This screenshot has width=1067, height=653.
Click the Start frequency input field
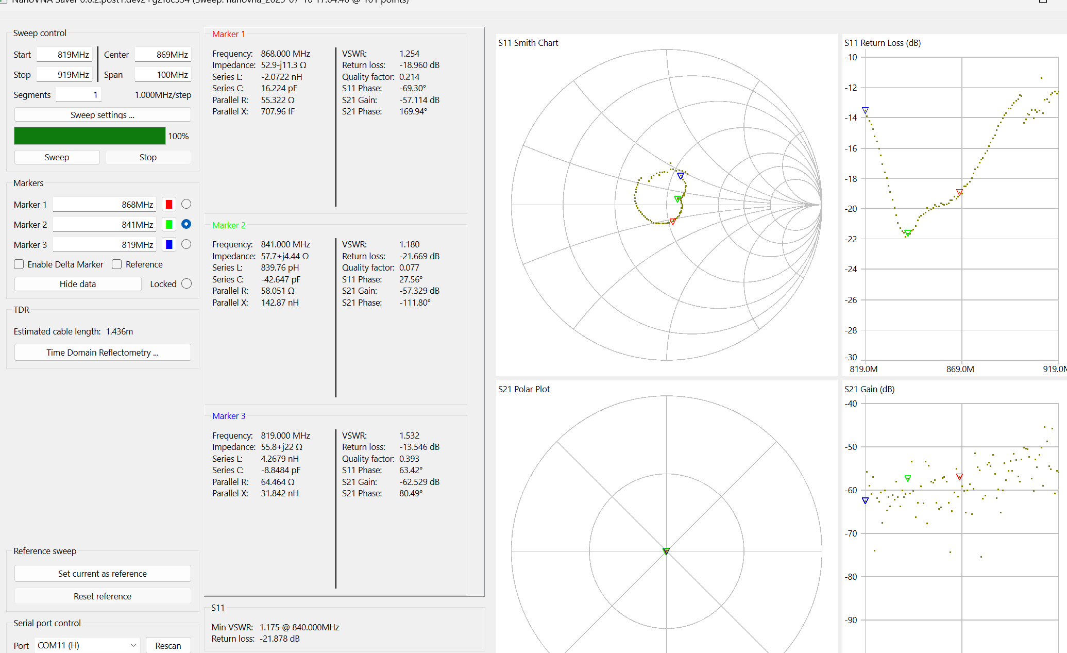tap(64, 55)
